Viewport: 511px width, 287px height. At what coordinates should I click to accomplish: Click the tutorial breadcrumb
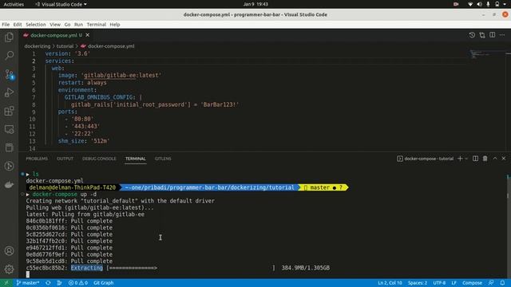65,46
